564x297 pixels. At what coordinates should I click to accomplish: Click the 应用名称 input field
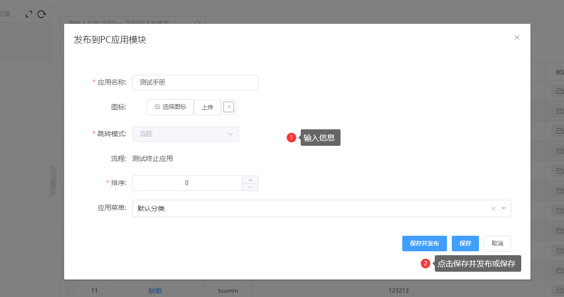195,83
